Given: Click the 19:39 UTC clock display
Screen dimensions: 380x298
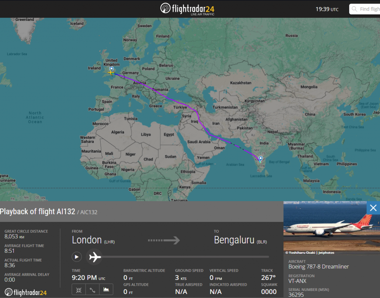Looking at the screenshot, I should (x=327, y=9).
